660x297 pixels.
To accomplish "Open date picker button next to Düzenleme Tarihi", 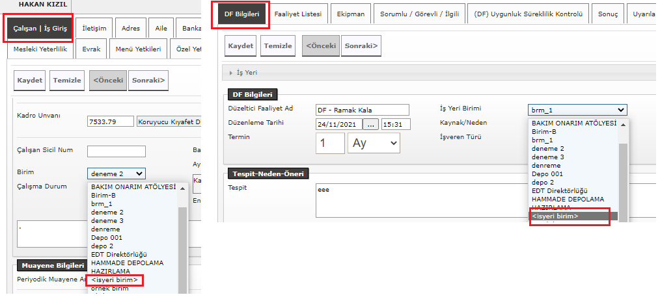I will [x=370, y=123].
